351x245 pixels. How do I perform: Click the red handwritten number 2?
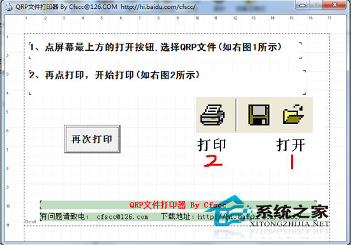point(213,161)
